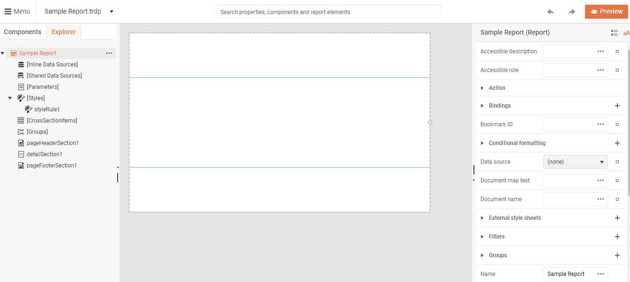Expand the Bindings property group
The height and width of the screenshot is (282, 630).
482,106
